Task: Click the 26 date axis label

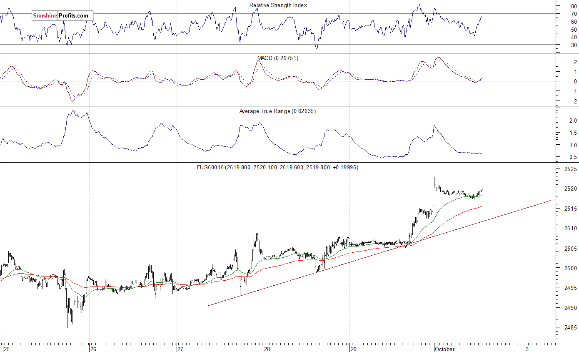Action: 93,349
